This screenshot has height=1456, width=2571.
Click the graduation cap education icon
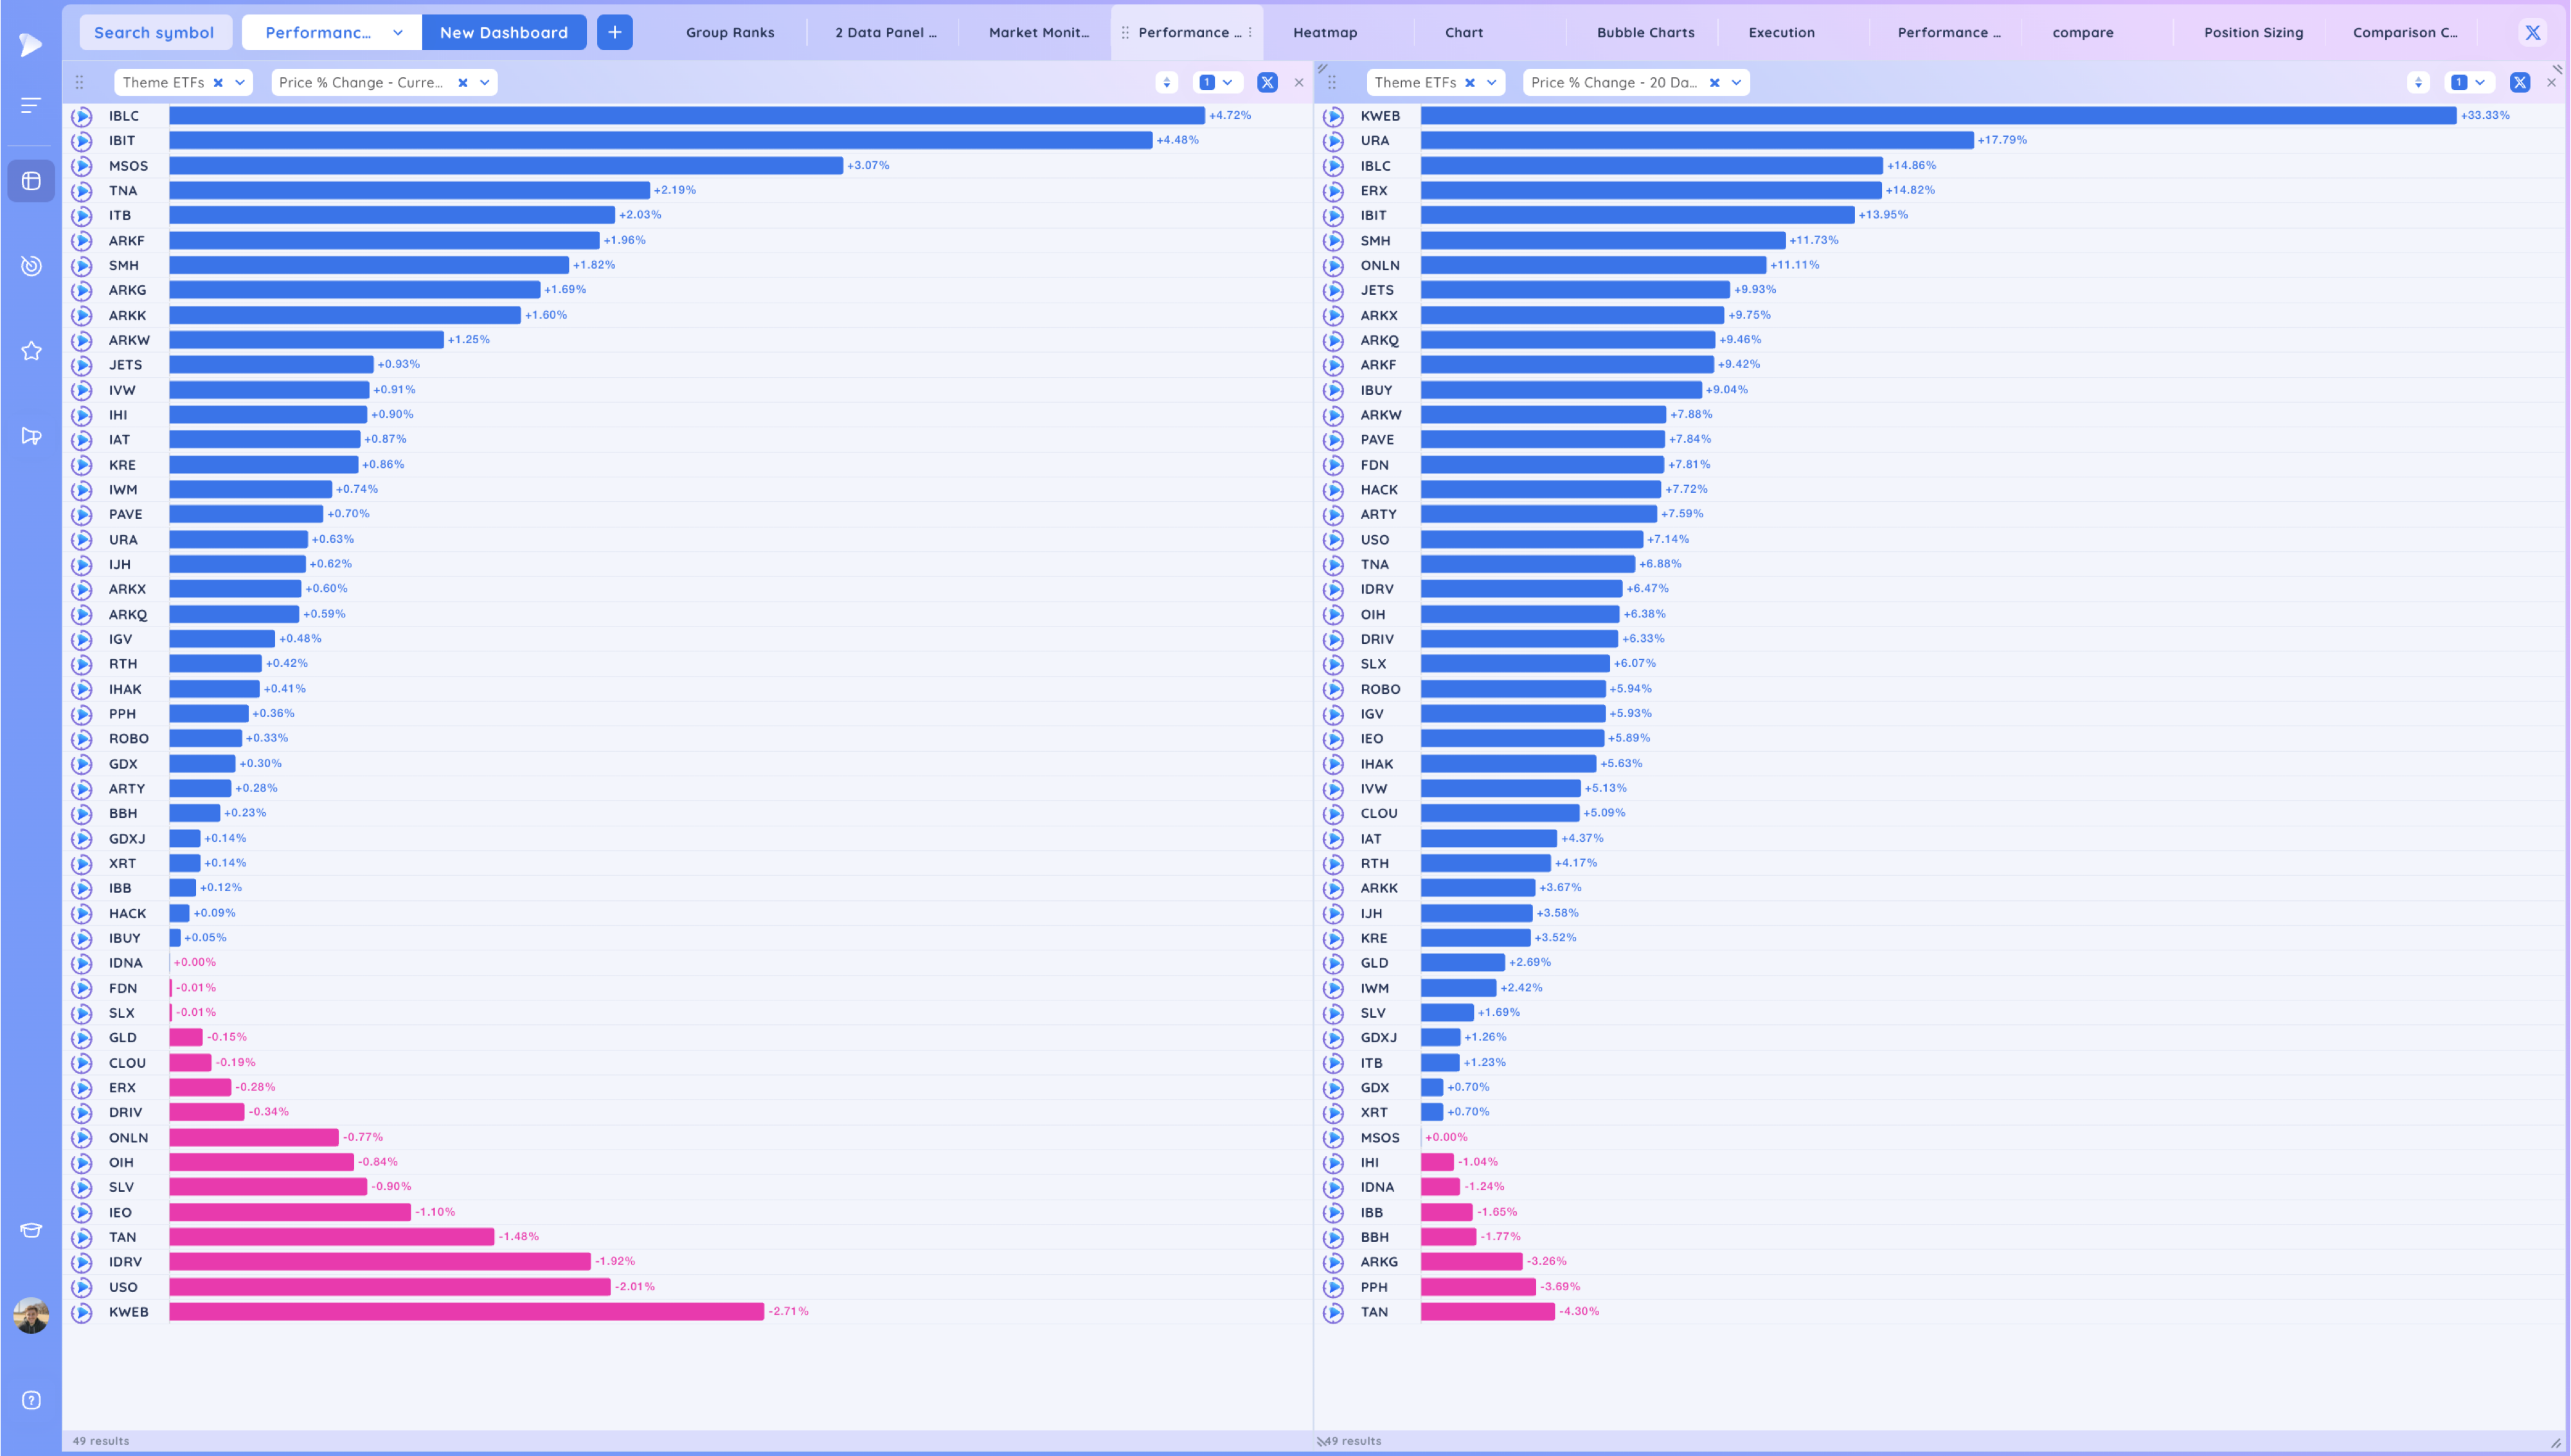(x=31, y=1230)
